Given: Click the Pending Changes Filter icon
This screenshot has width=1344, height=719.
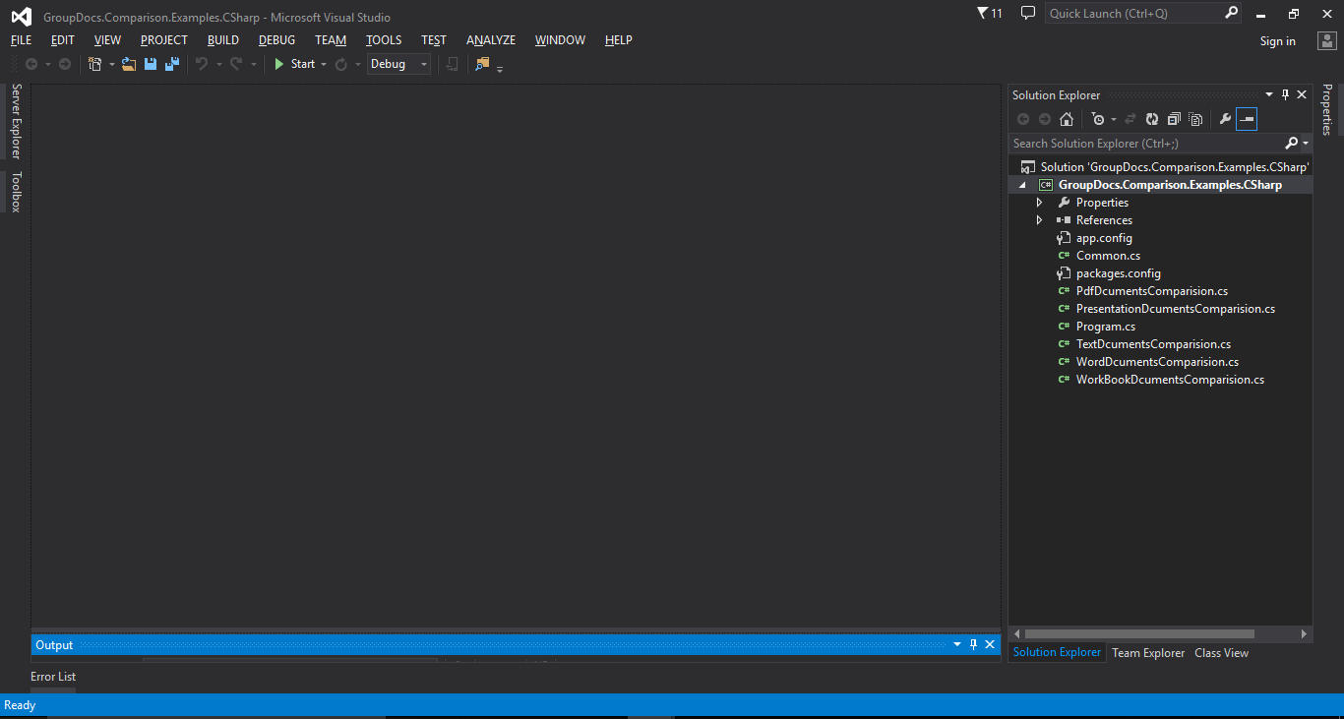Looking at the screenshot, I should point(1098,119).
